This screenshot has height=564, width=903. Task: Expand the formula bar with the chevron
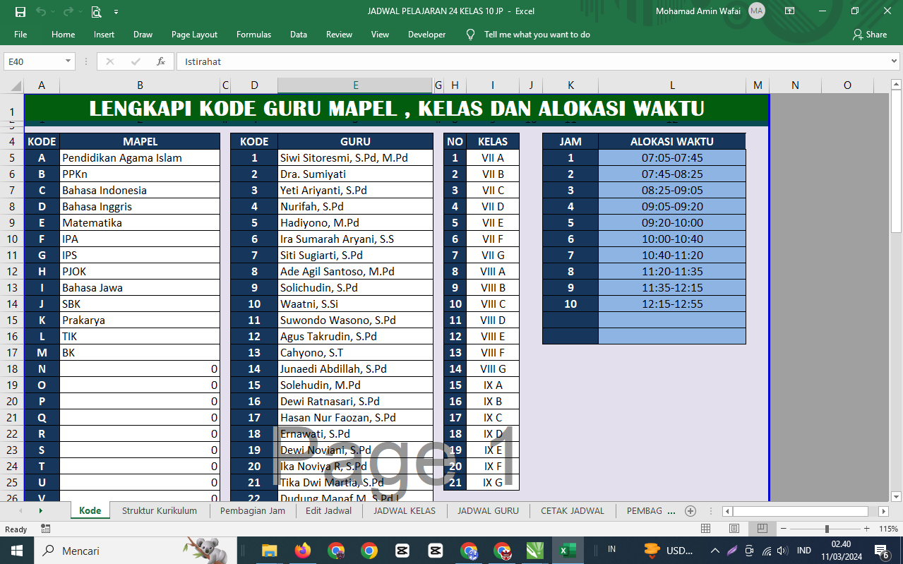point(895,61)
